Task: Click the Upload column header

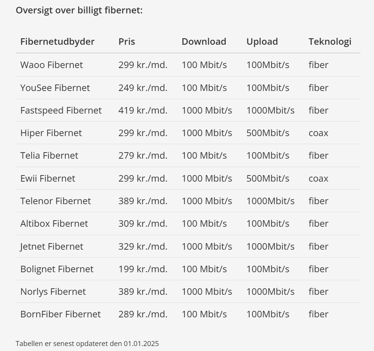Action: pos(262,42)
